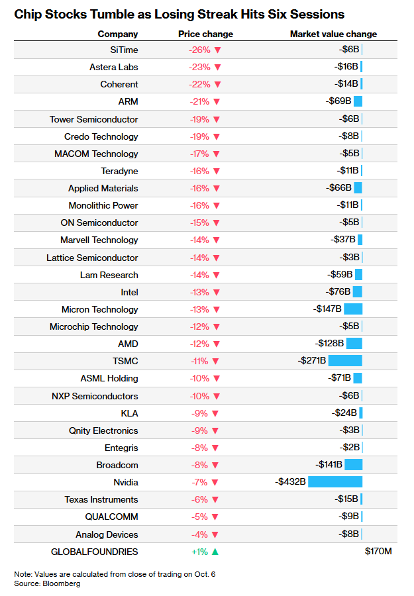414x596 pixels.
Task: Click the red down arrow in the TSMC row
Action: [x=215, y=361]
